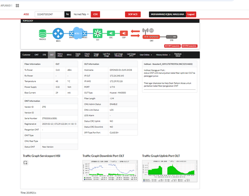Open the Last Usage IPTV tab

click(131, 55)
